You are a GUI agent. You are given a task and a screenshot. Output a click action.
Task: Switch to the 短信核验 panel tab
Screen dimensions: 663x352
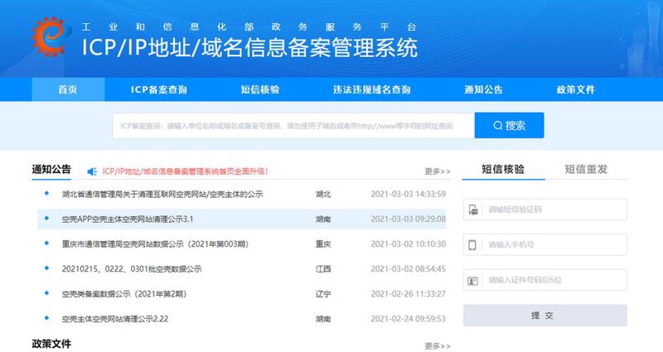(503, 170)
